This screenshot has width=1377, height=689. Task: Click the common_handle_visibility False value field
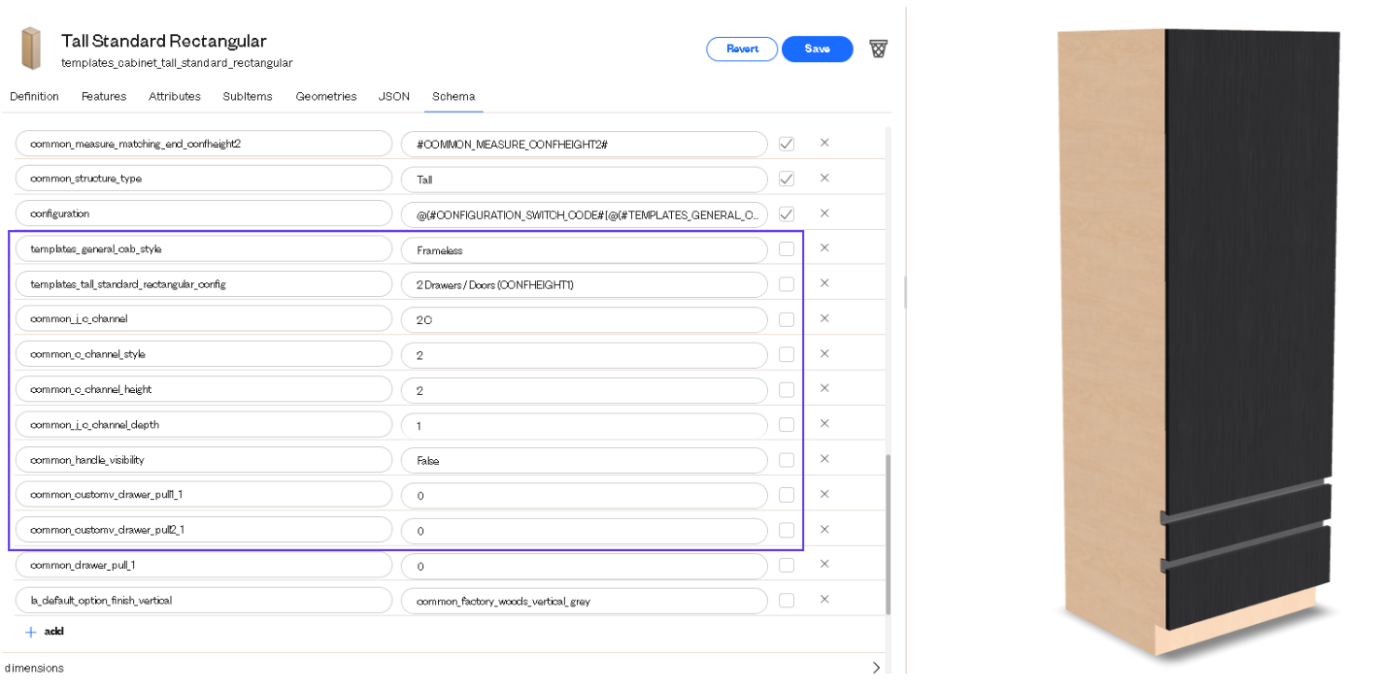click(x=585, y=460)
